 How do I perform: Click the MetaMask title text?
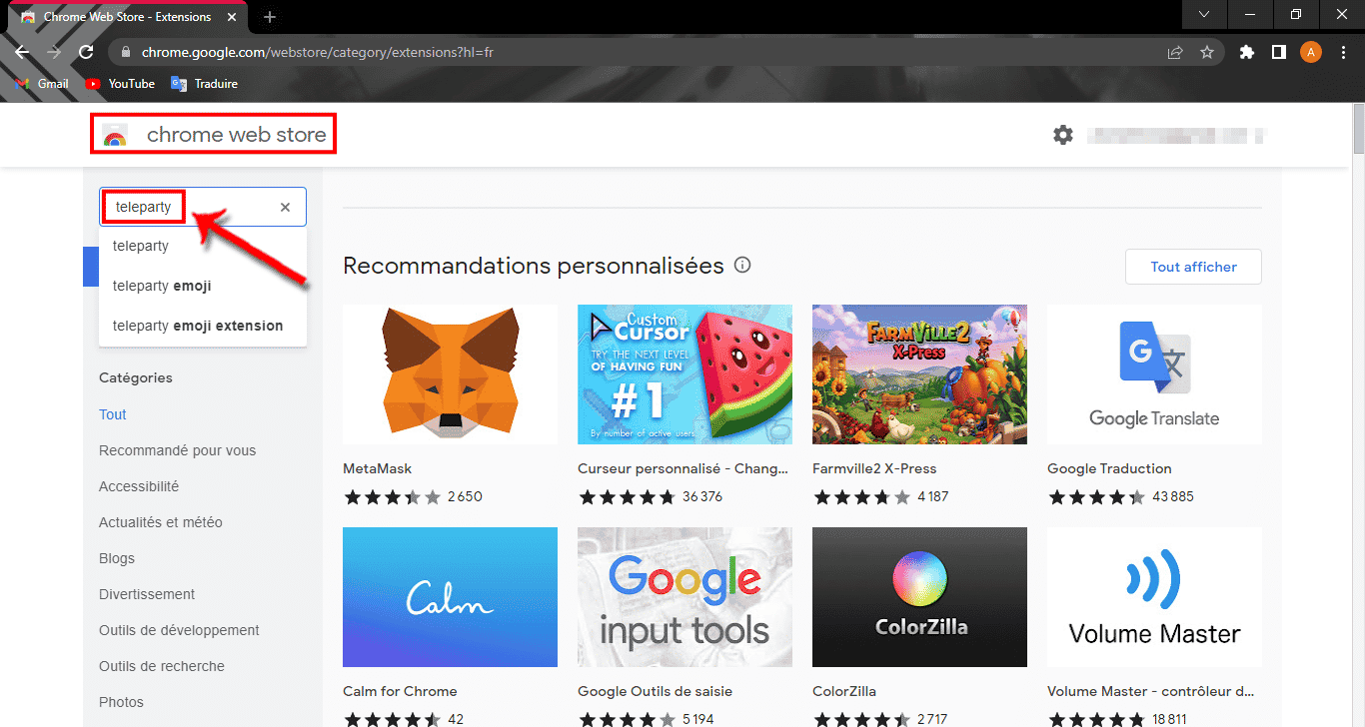tap(377, 468)
